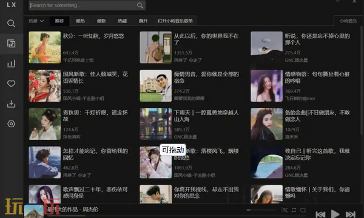Viewport: 364px width, 218px height.
Task: Open playlist cover 寄秋思：千灯祈愿，遥念怀故
Action: click(x=44, y=124)
